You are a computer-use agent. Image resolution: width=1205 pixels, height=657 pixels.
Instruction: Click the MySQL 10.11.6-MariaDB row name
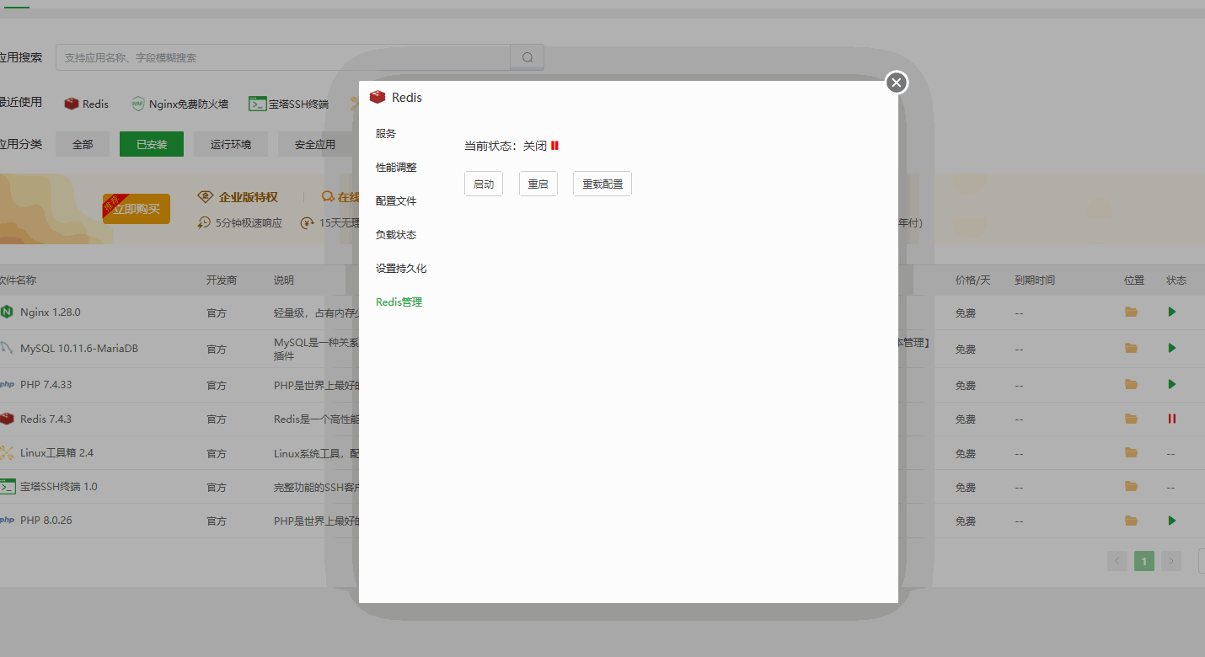(x=79, y=349)
